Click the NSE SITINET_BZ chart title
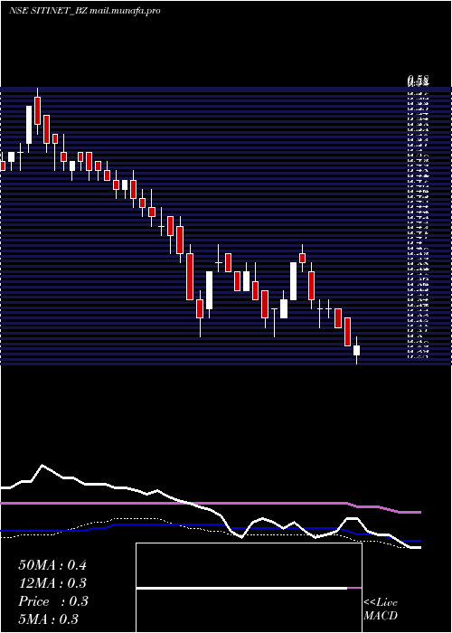 pos(85,11)
